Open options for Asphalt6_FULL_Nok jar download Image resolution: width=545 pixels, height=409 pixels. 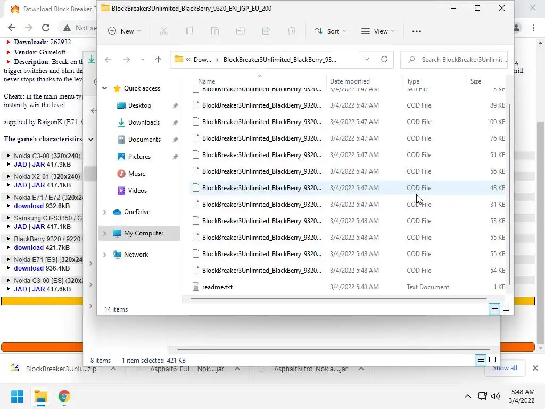237,369
